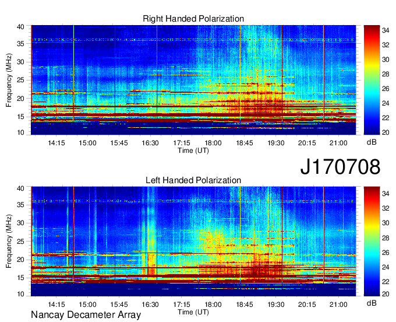Viewport: 396px width, 322px height.
Task: Click 18:00 tick on right-handed time axis
Action: tap(213, 143)
